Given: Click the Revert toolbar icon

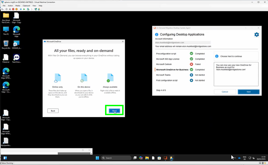Looking at the screenshot, I should 31,9.
